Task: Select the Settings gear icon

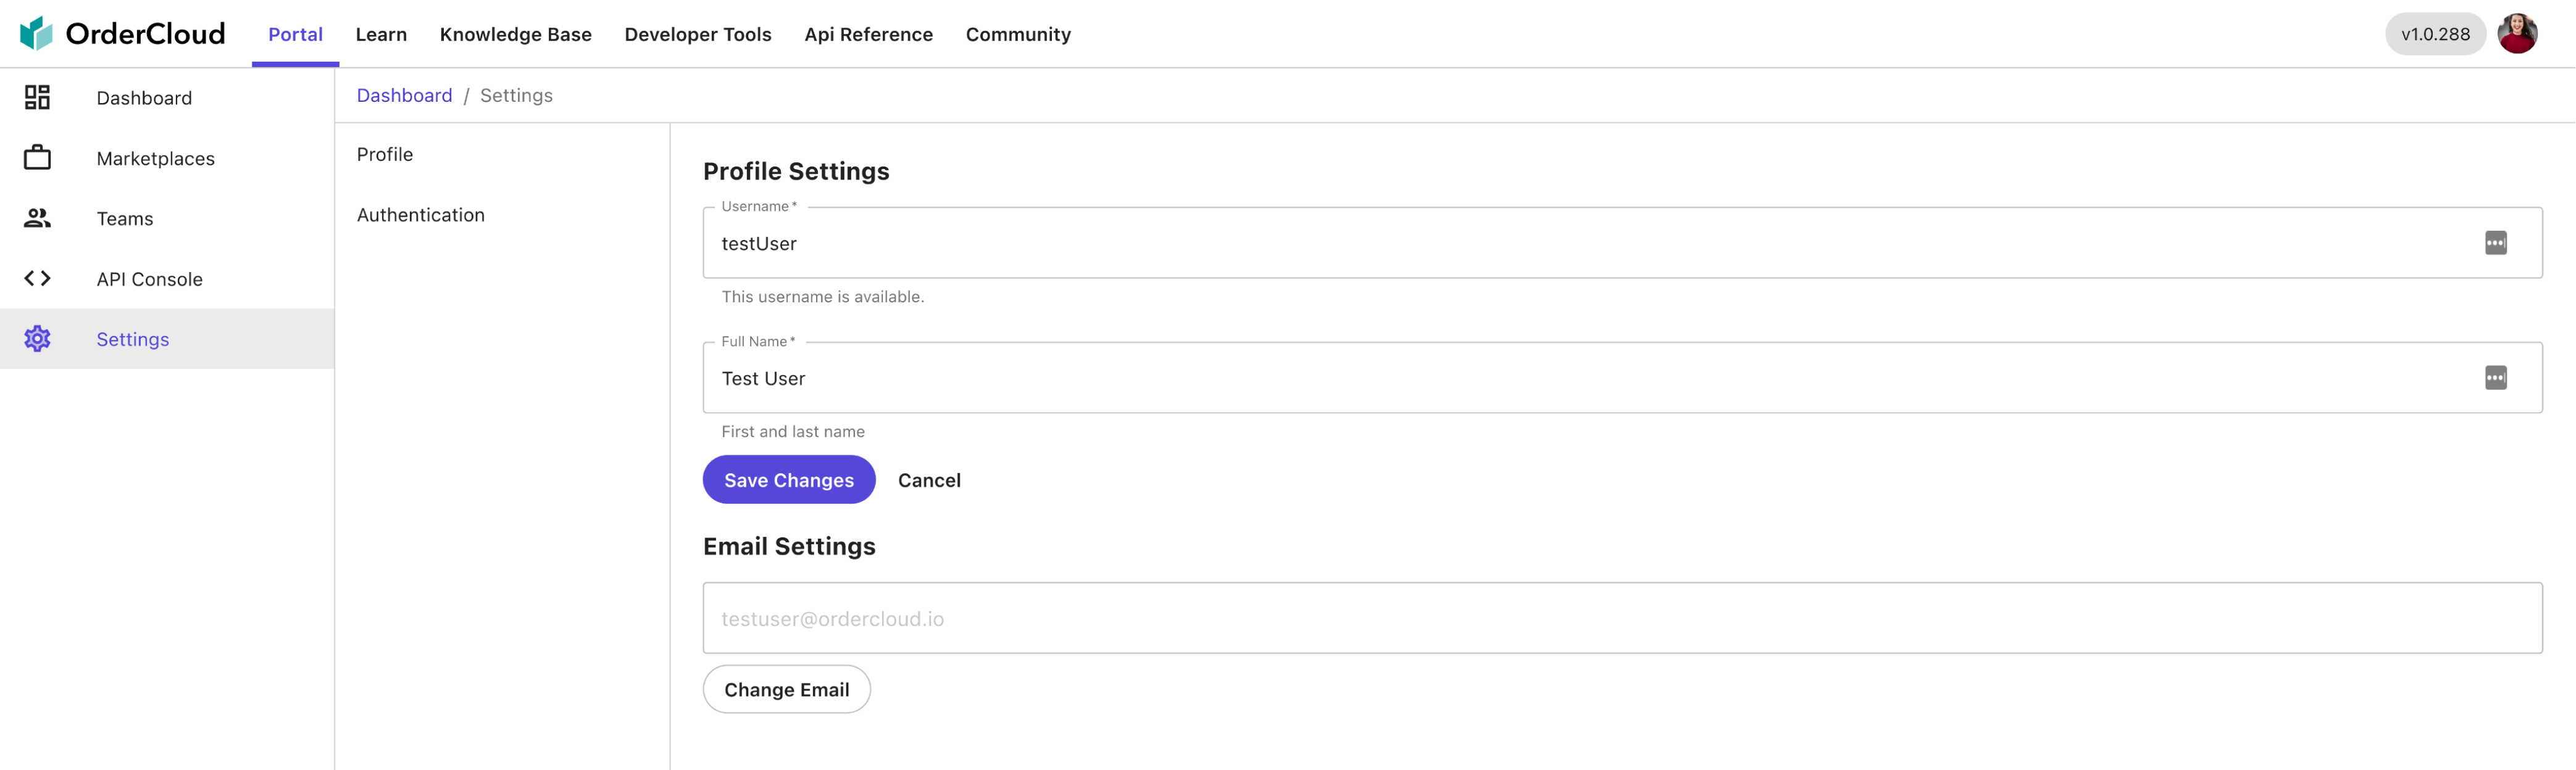Action: [x=37, y=338]
